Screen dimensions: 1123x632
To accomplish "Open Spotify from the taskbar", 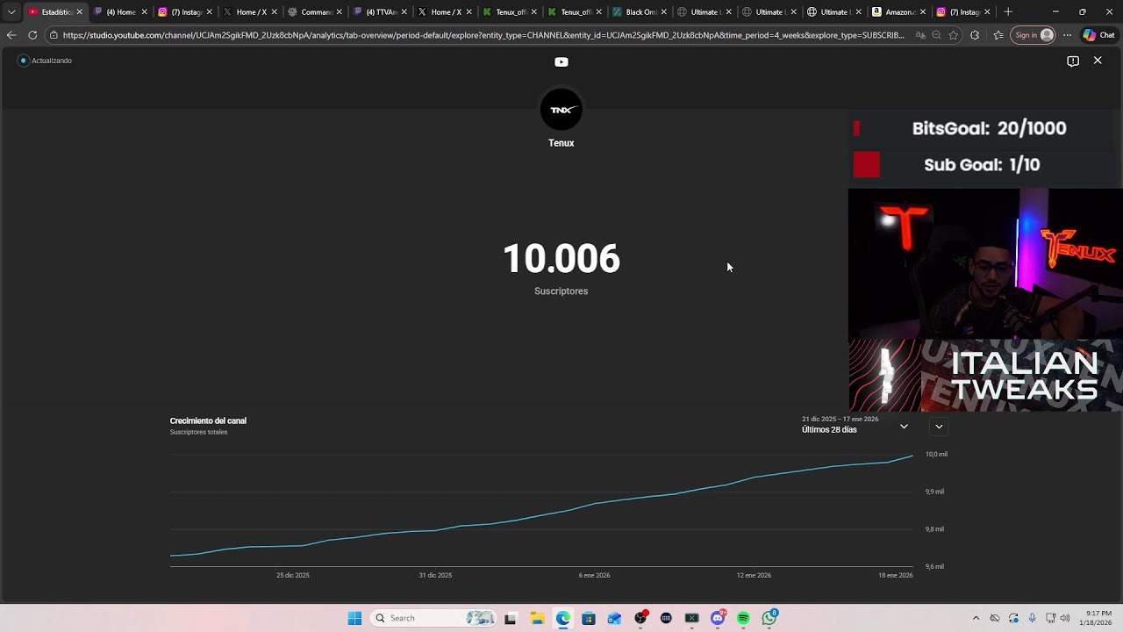I will tap(743, 618).
